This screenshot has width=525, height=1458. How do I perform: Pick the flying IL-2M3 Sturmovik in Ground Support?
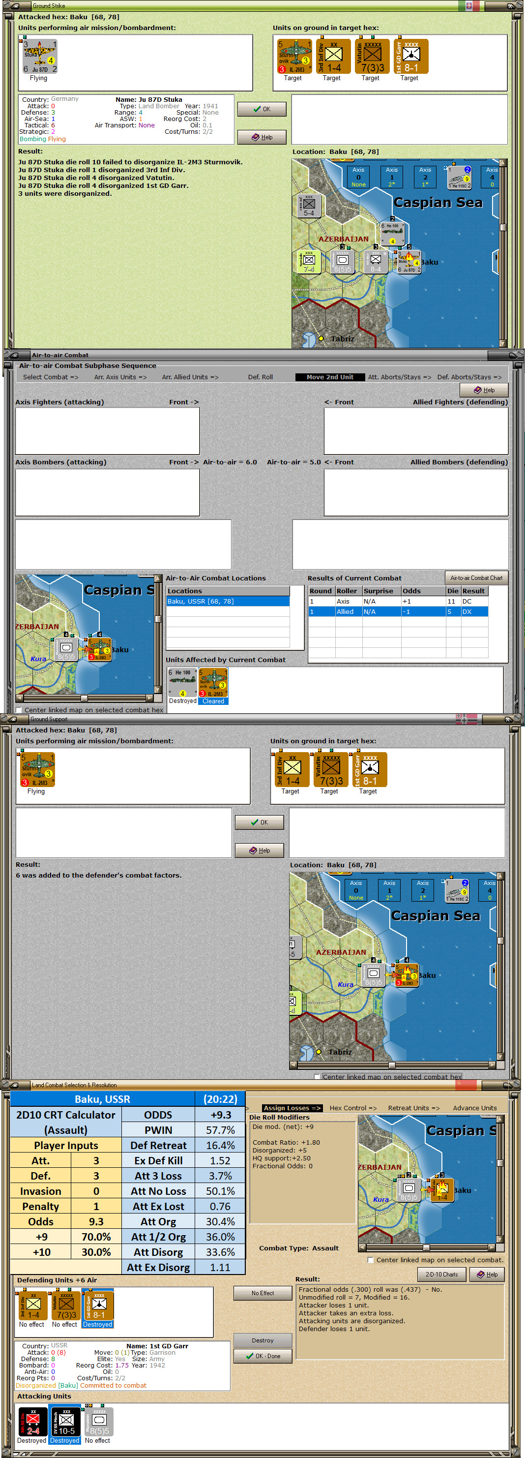(x=37, y=770)
